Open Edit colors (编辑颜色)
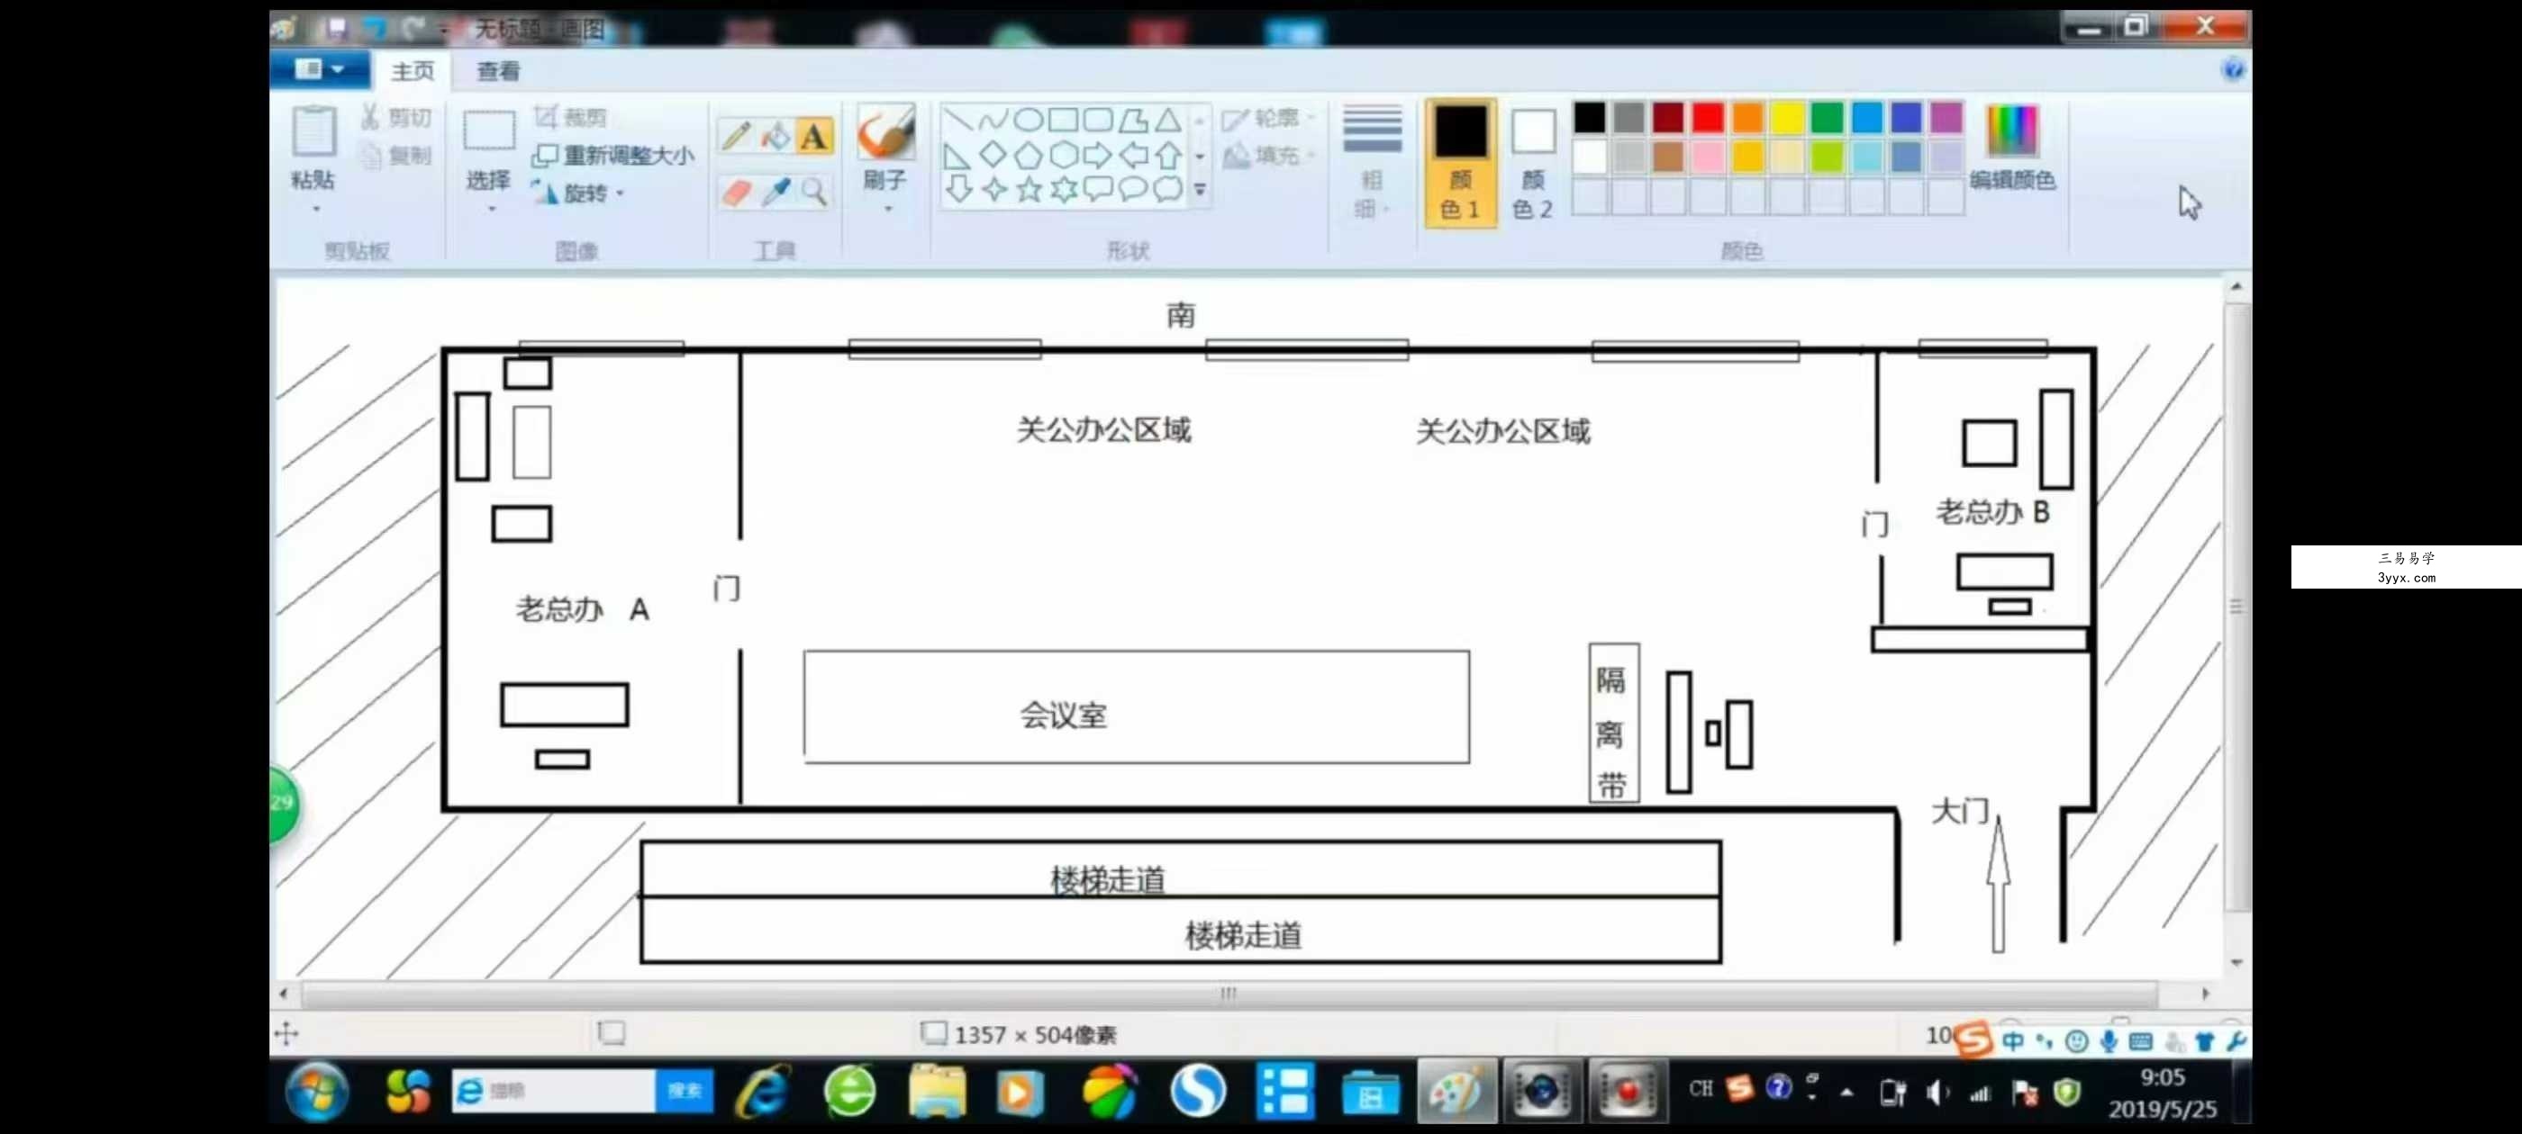This screenshot has height=1134, width=2522. pyautogui.click(x=2012, y=147)
